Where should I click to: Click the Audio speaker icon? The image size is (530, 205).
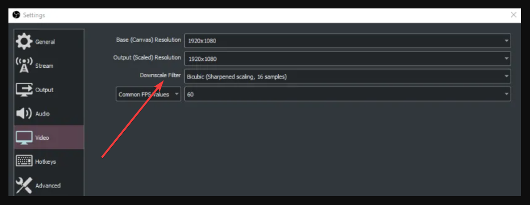(x=24, y=113)
